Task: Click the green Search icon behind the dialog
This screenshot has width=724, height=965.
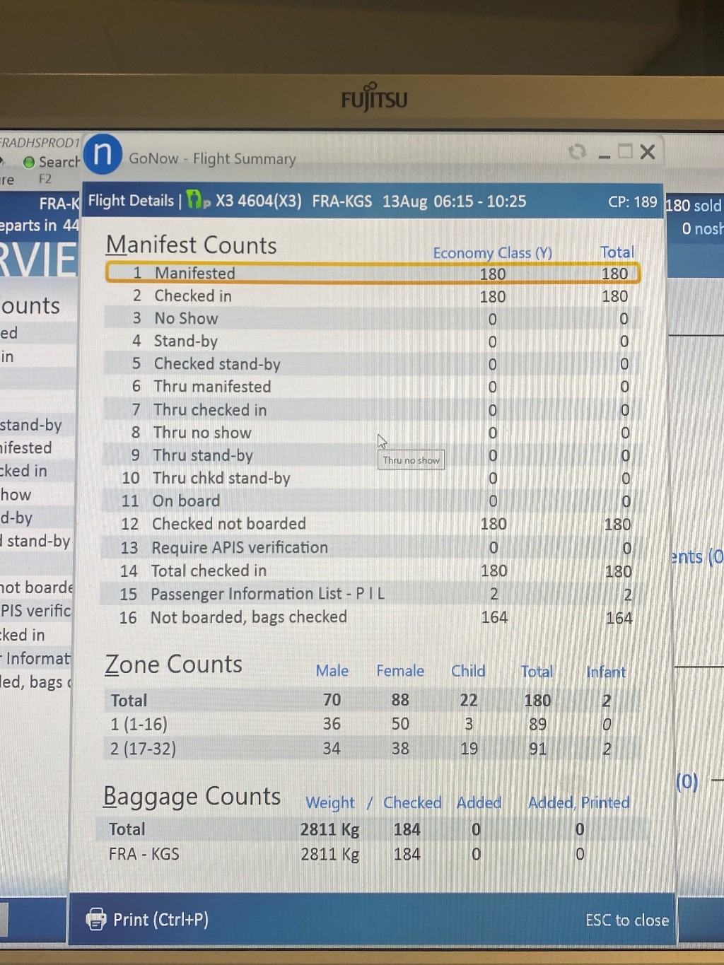Action: (29, 163)
